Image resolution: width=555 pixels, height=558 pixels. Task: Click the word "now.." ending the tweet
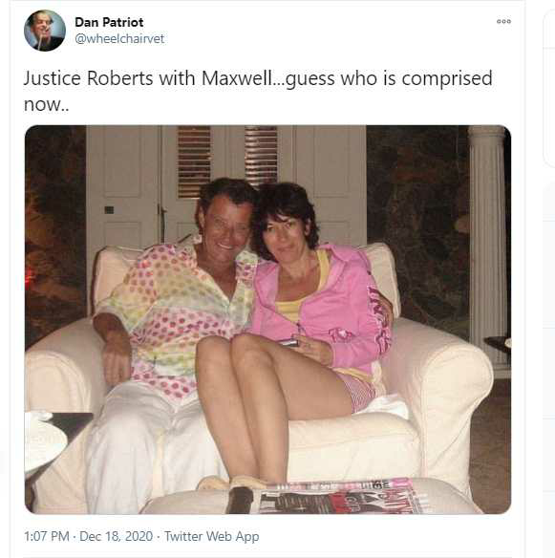click(x=46, y=105)
